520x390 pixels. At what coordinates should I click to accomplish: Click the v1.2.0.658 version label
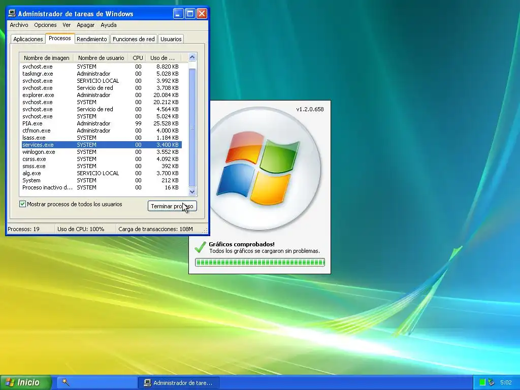pyautogui.click(x=310, y=109)
